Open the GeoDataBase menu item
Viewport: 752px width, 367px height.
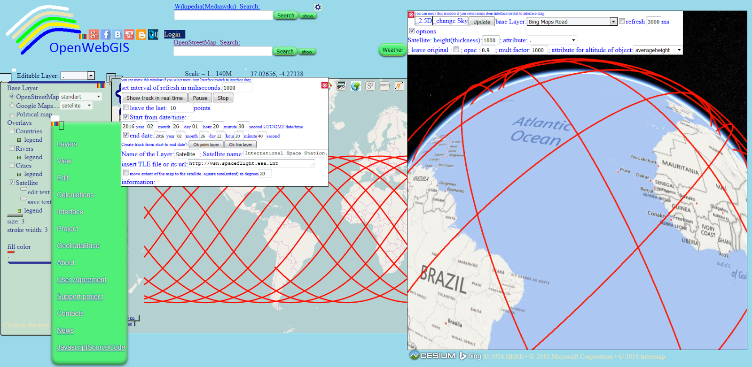(x=78, y=245)
